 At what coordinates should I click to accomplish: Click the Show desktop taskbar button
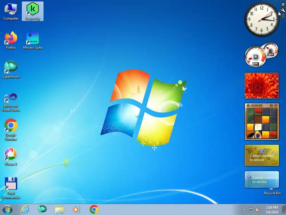(x=284, y=209)
